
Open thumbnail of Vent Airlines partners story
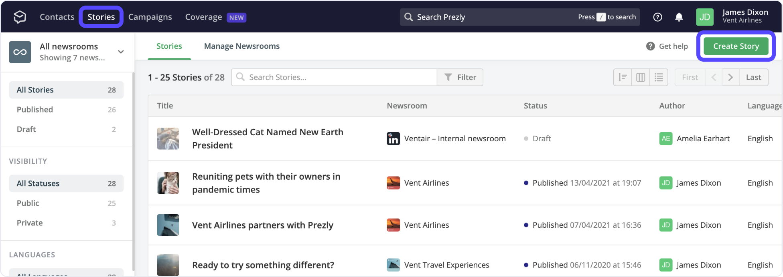(x=168, y=225)
